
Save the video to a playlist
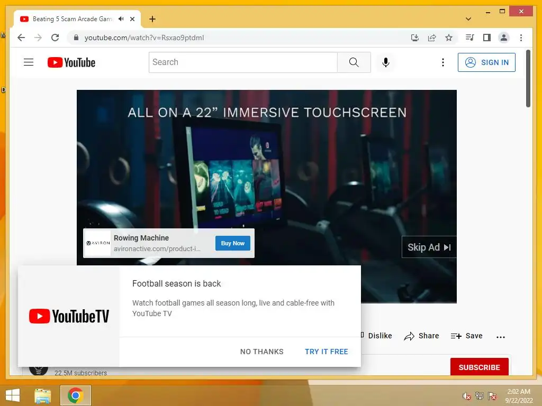point(466,336)
